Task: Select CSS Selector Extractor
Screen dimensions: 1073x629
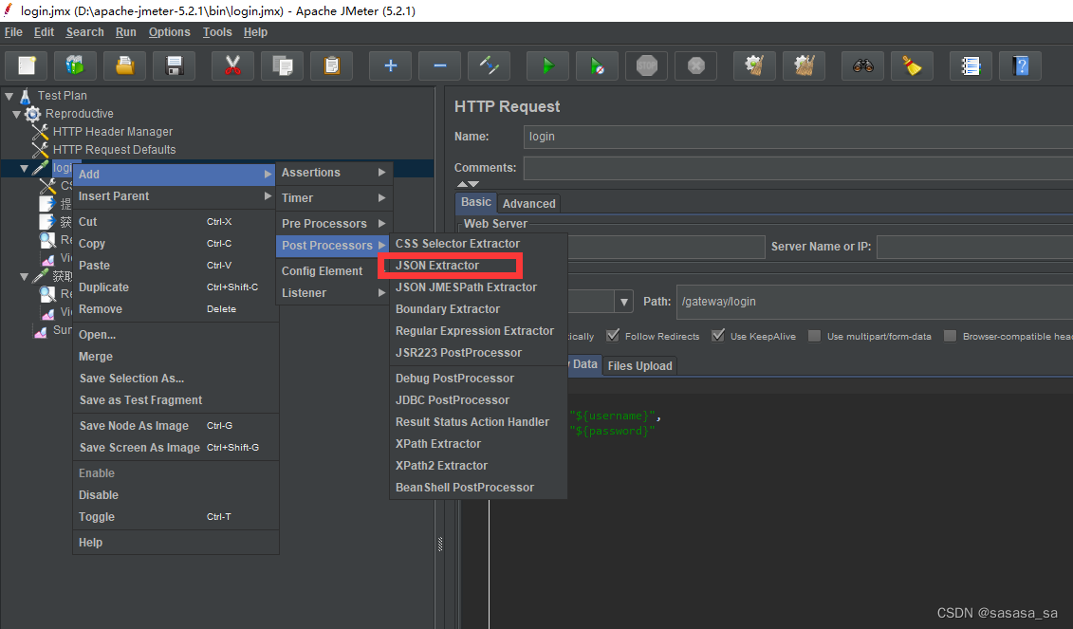Action: click(477, 244)
